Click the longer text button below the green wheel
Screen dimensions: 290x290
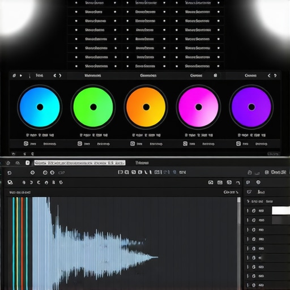[103, 144]
